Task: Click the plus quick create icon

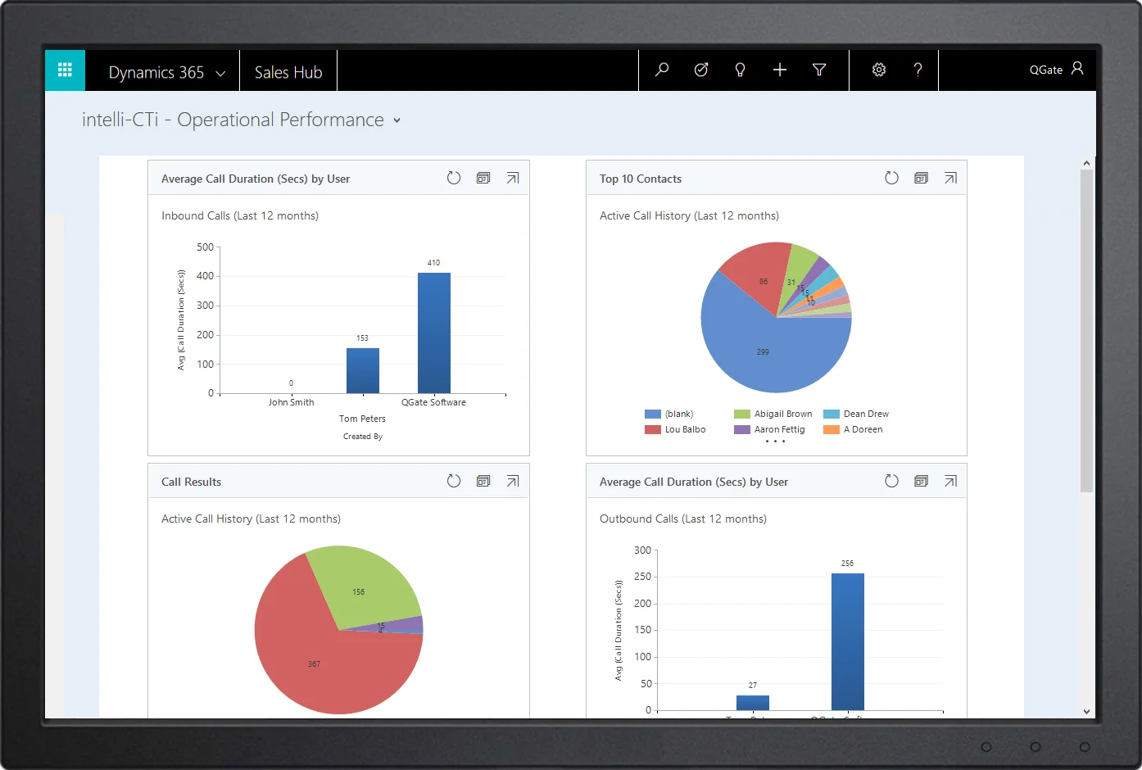Action: pyautogui.click(x=780, y=70)
